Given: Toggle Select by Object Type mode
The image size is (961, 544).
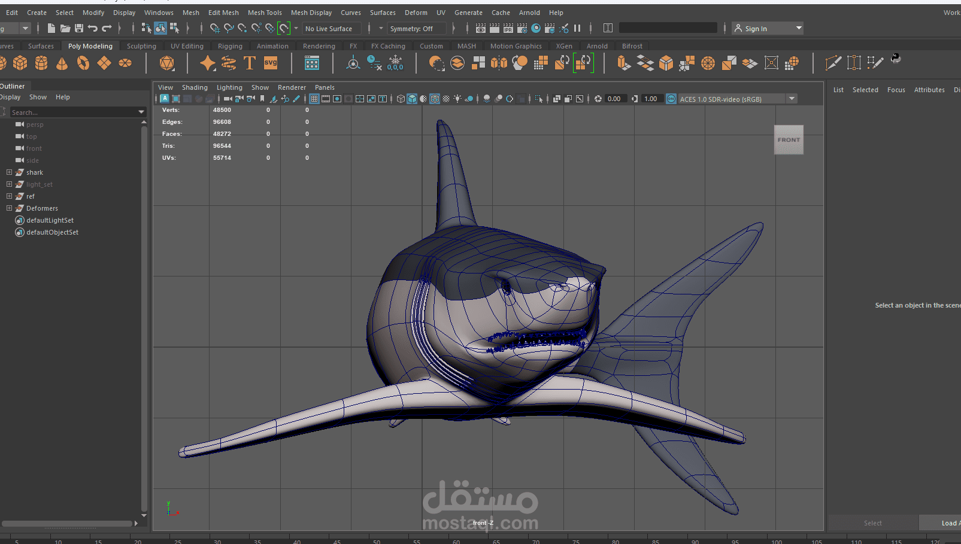Looking at the screenshot, I should coord(160,28).
